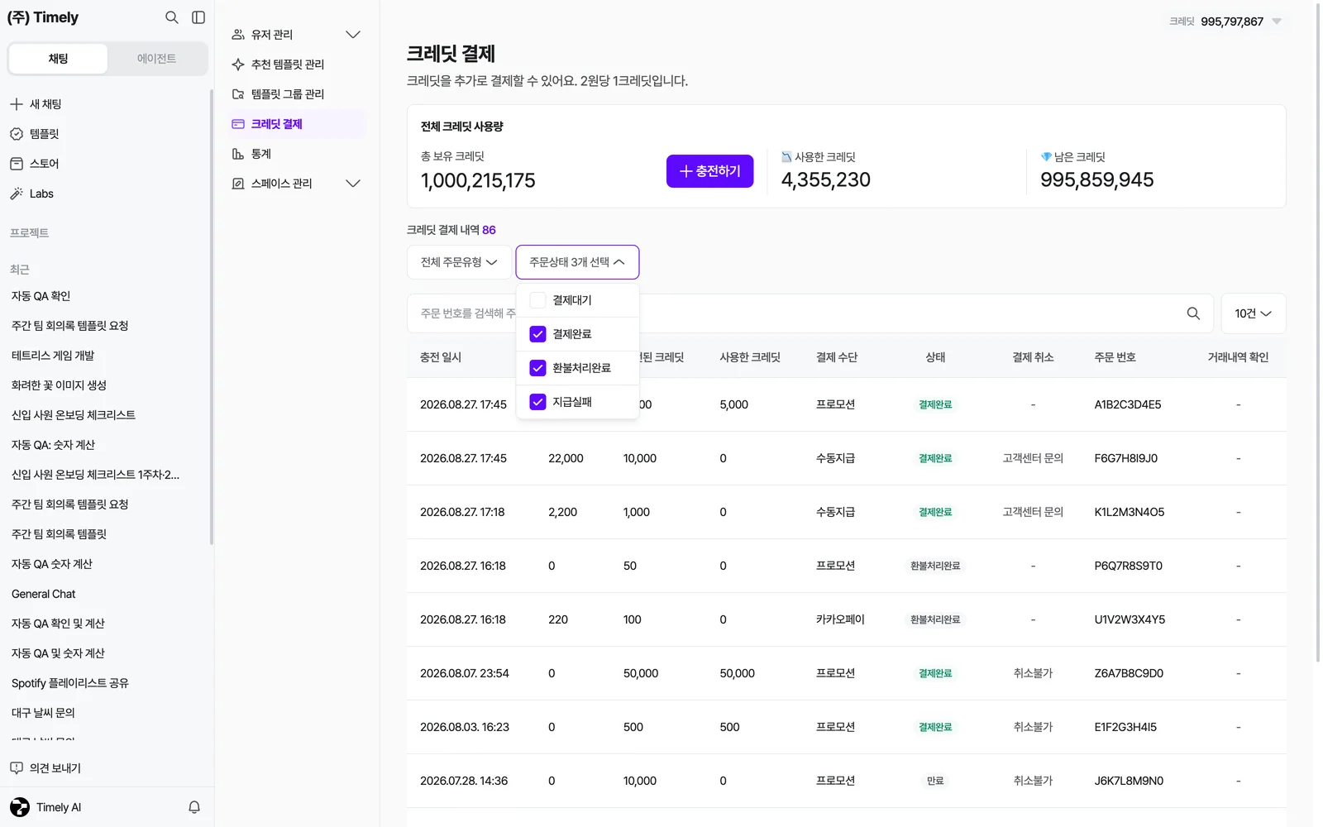Click the 추천 템플릿 관리 sparkle icon

[x=238, y=65]
